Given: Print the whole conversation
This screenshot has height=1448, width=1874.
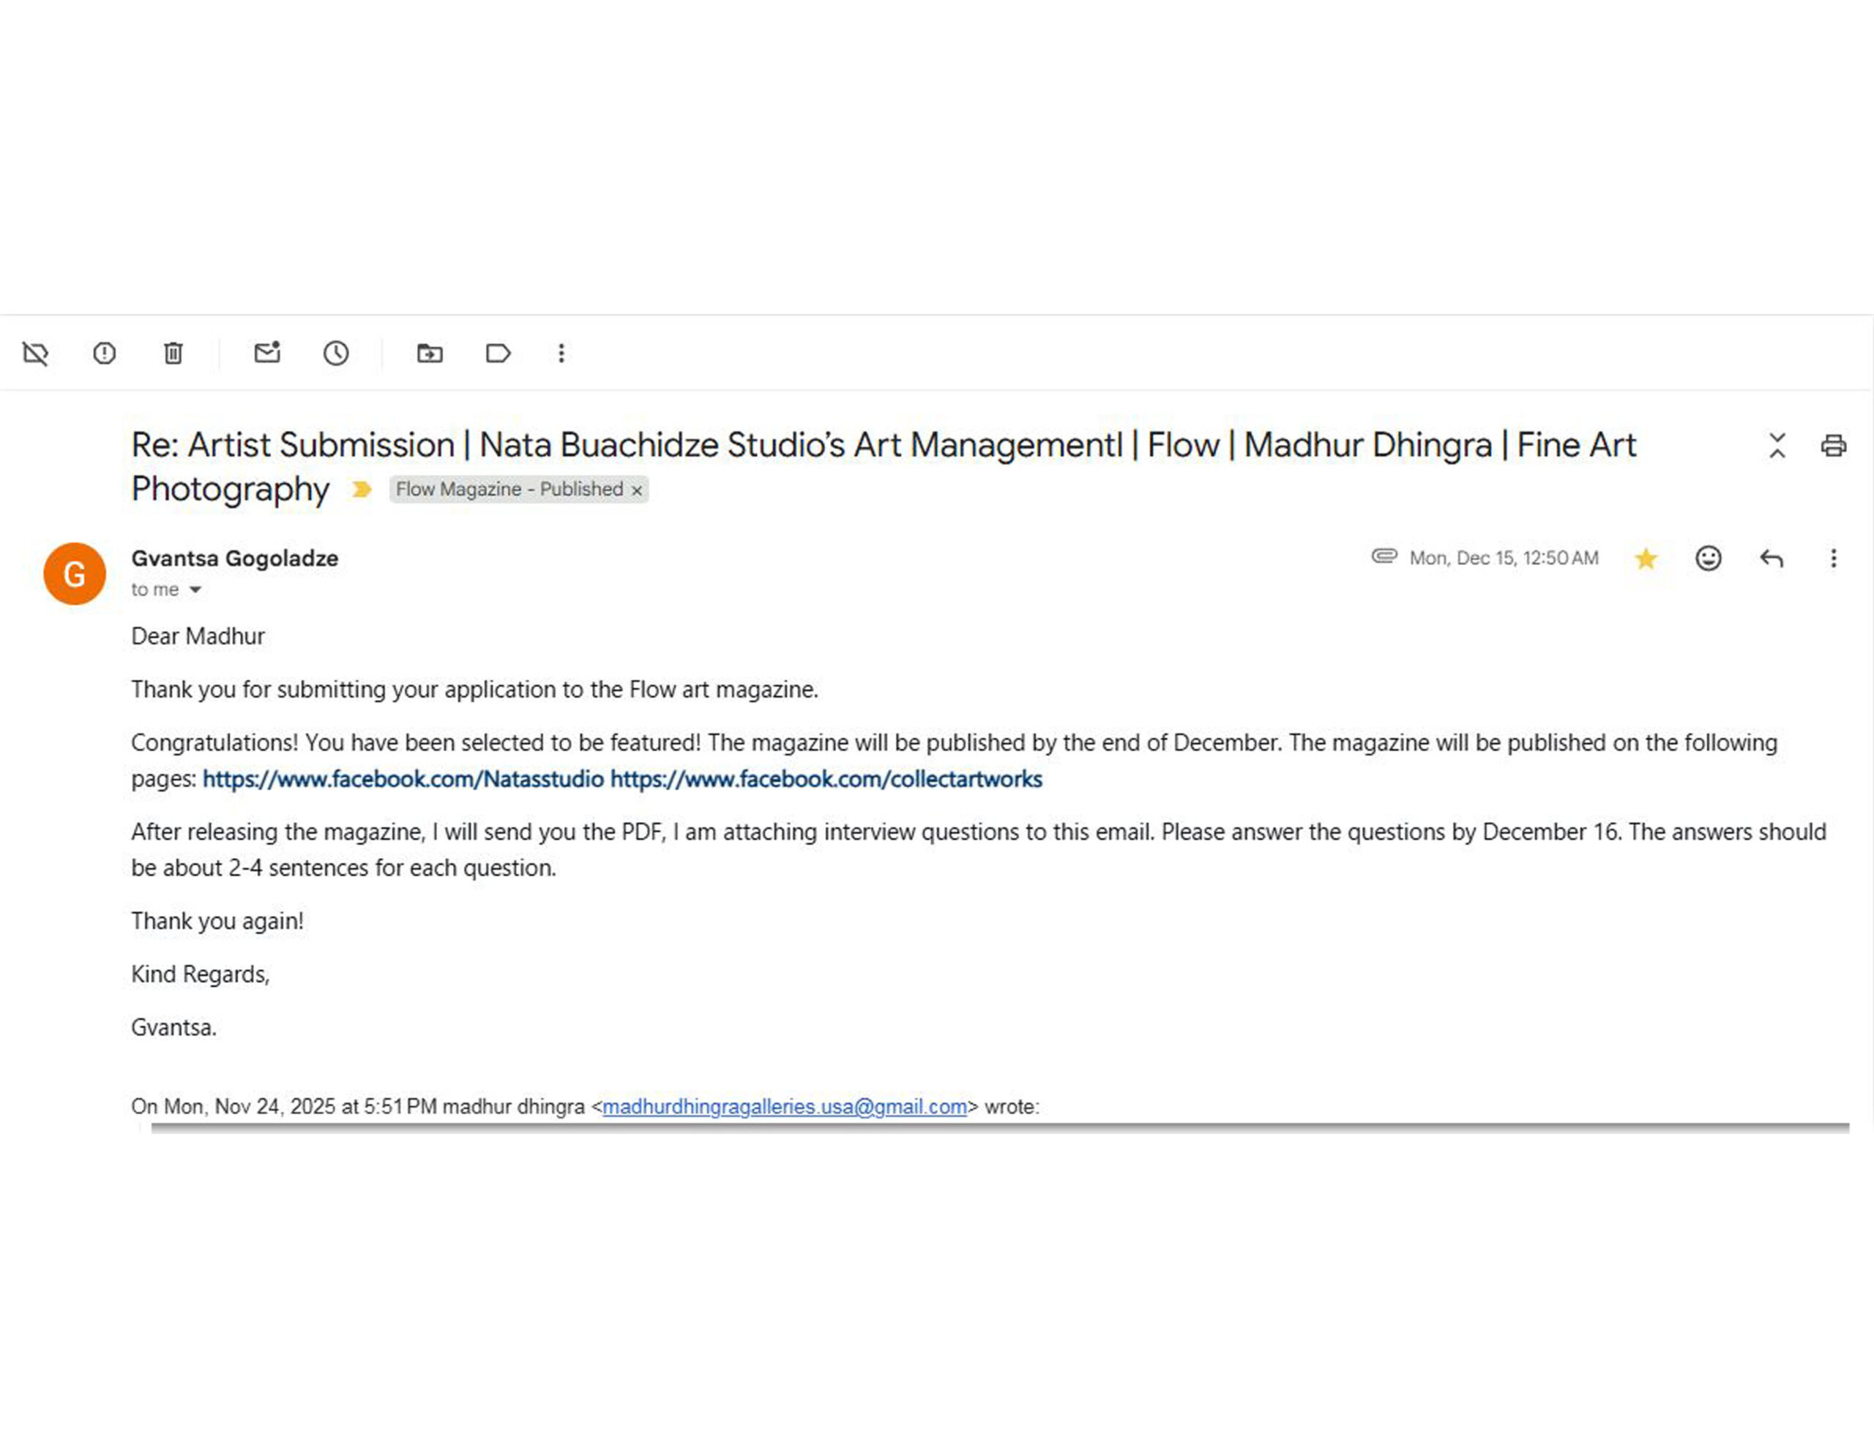Looking at the screenshot, I should pos(1833,446).
